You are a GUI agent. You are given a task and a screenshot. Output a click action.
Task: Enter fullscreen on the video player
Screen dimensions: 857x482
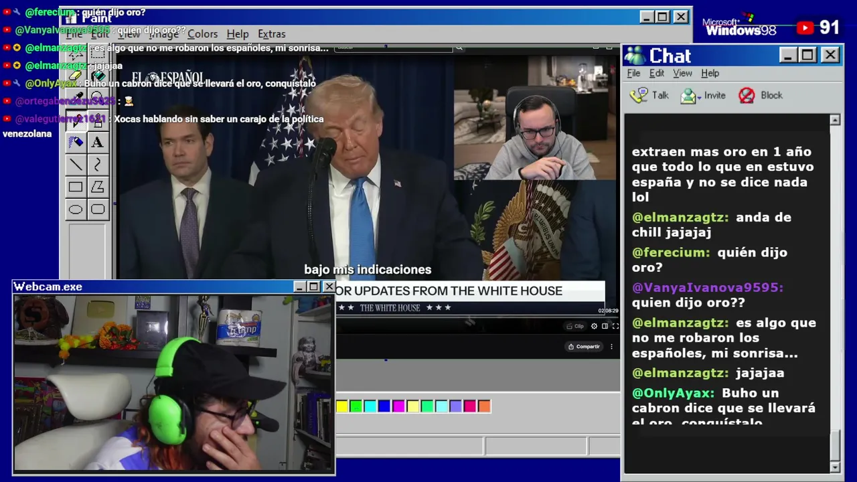tap(615, 326)
